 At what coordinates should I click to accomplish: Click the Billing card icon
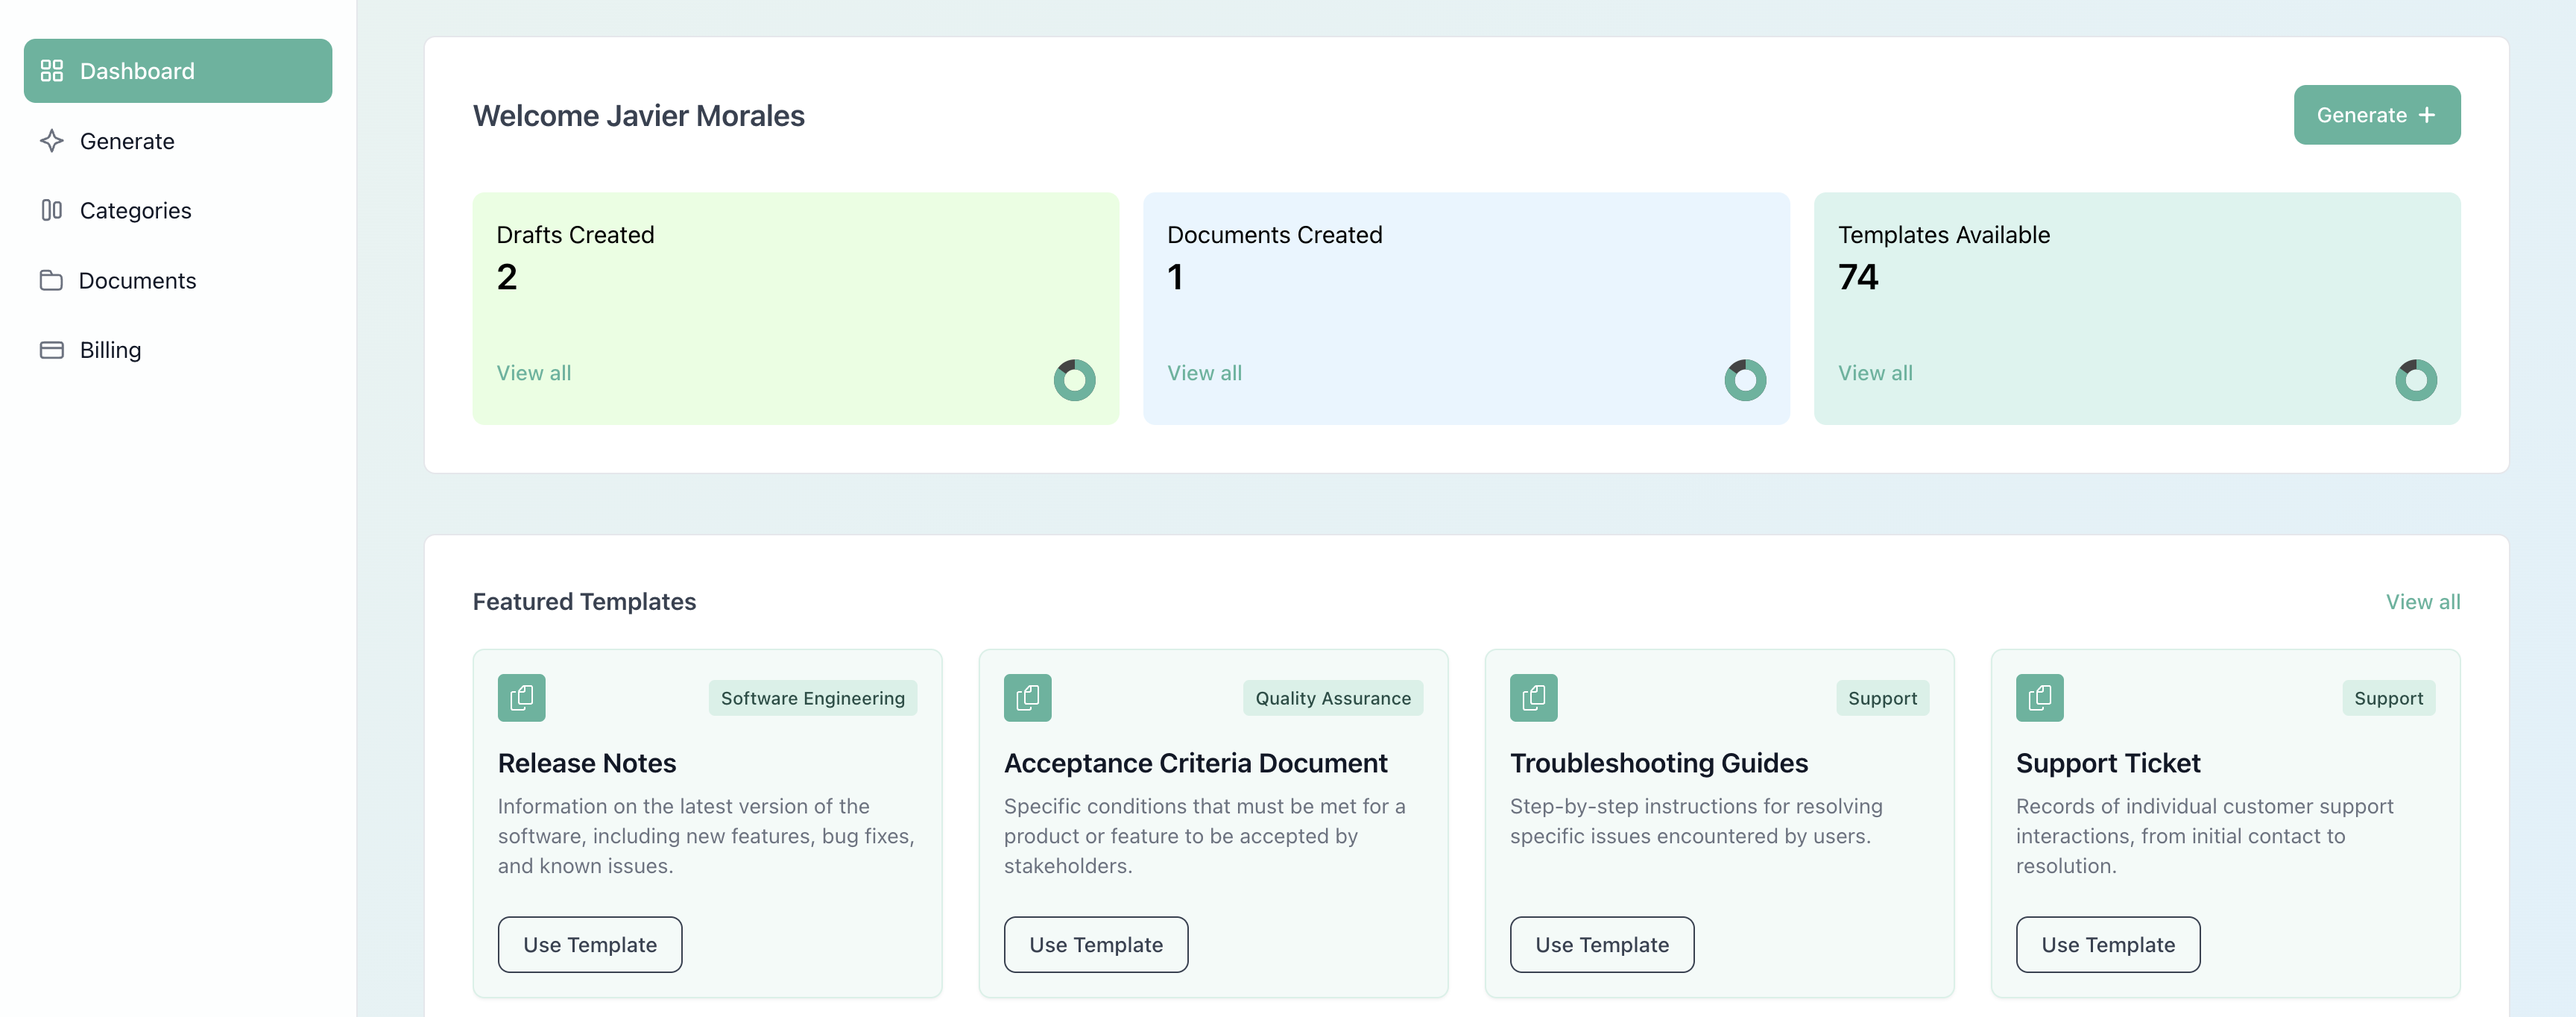click(x=52, y=350)
